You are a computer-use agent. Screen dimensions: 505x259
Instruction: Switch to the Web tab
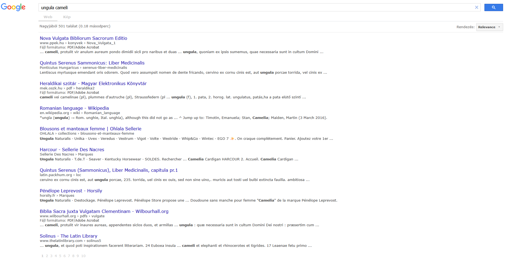[x=48, y=17]
